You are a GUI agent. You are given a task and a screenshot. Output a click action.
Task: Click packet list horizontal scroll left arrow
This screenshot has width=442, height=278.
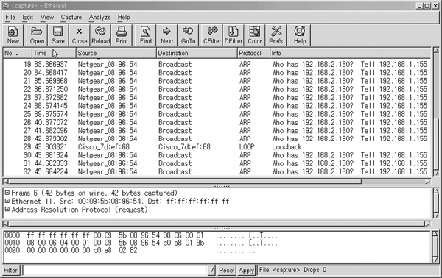coord(6,182)
